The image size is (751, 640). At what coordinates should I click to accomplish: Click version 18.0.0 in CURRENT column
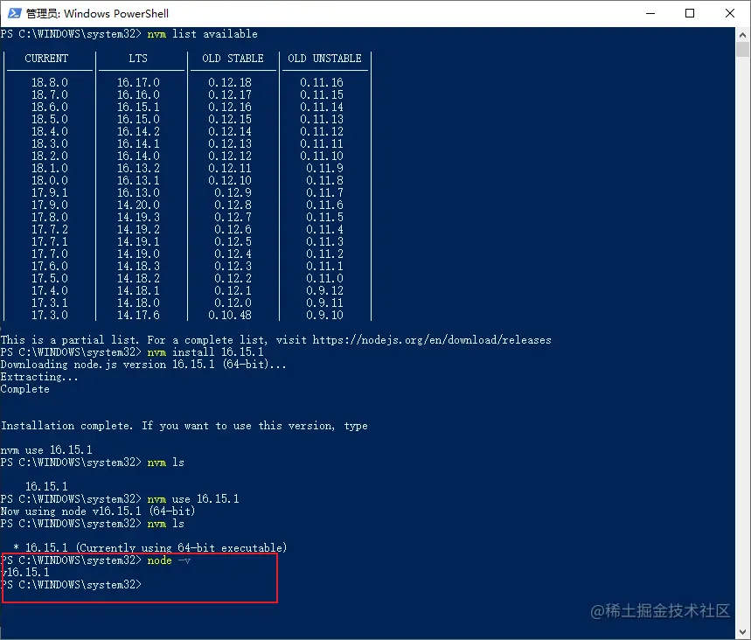(50, 181)
